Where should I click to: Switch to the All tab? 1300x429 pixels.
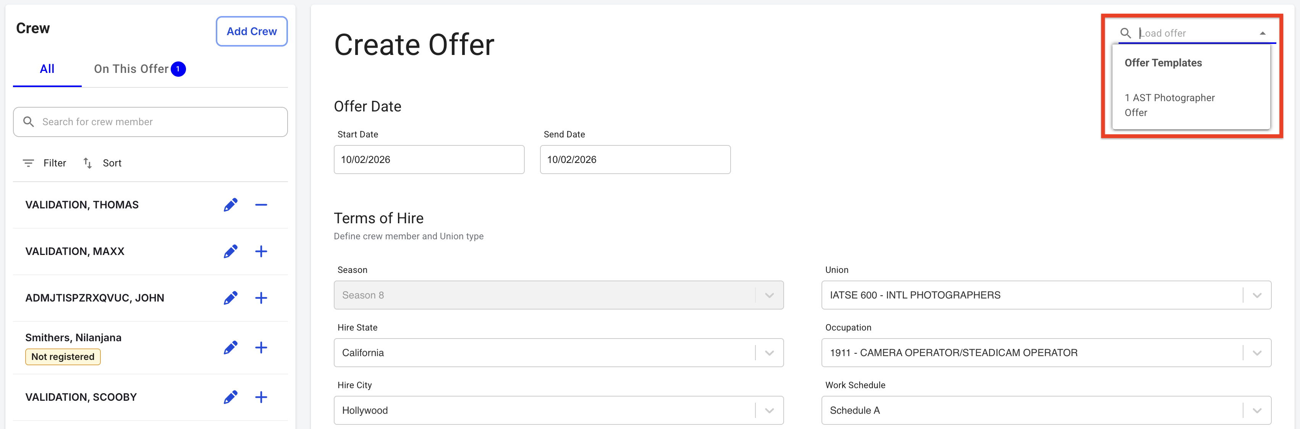pyautogui.click(x=47, y=69)
